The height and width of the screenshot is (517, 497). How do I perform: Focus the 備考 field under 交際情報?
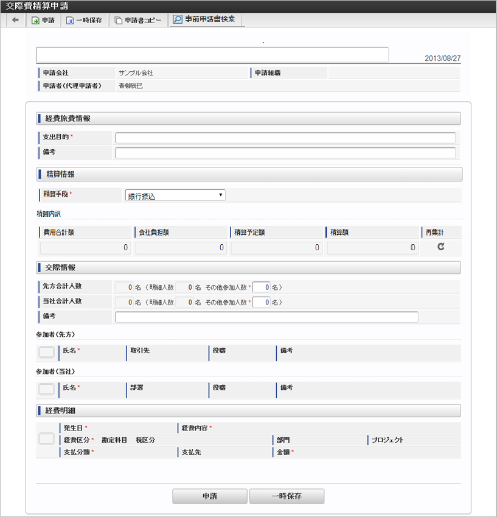pos(267,317)
